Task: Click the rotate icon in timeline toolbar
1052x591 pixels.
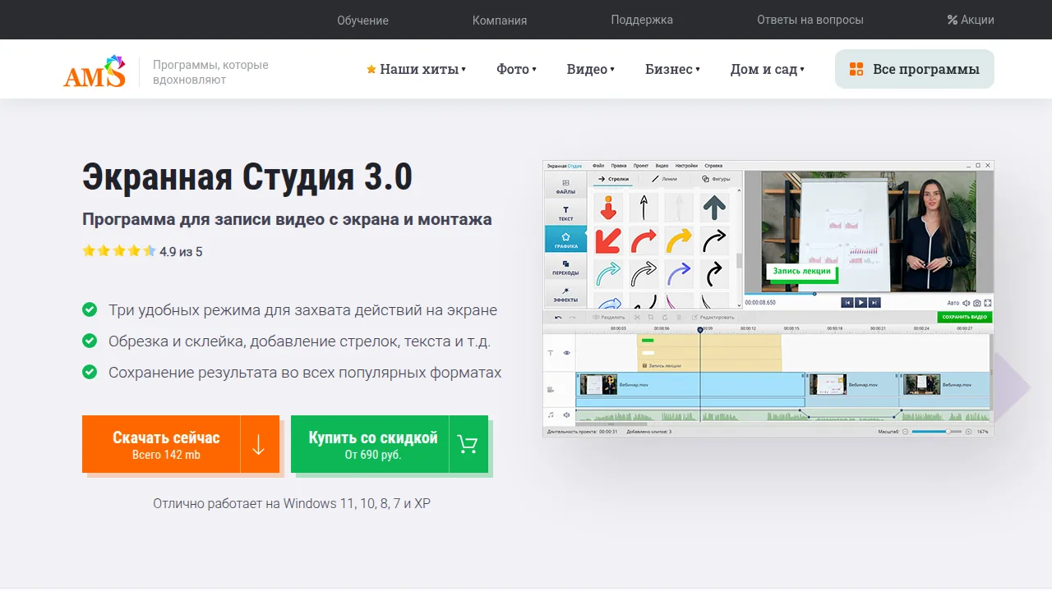Action: pyautogui.click(x=664, y=317)
